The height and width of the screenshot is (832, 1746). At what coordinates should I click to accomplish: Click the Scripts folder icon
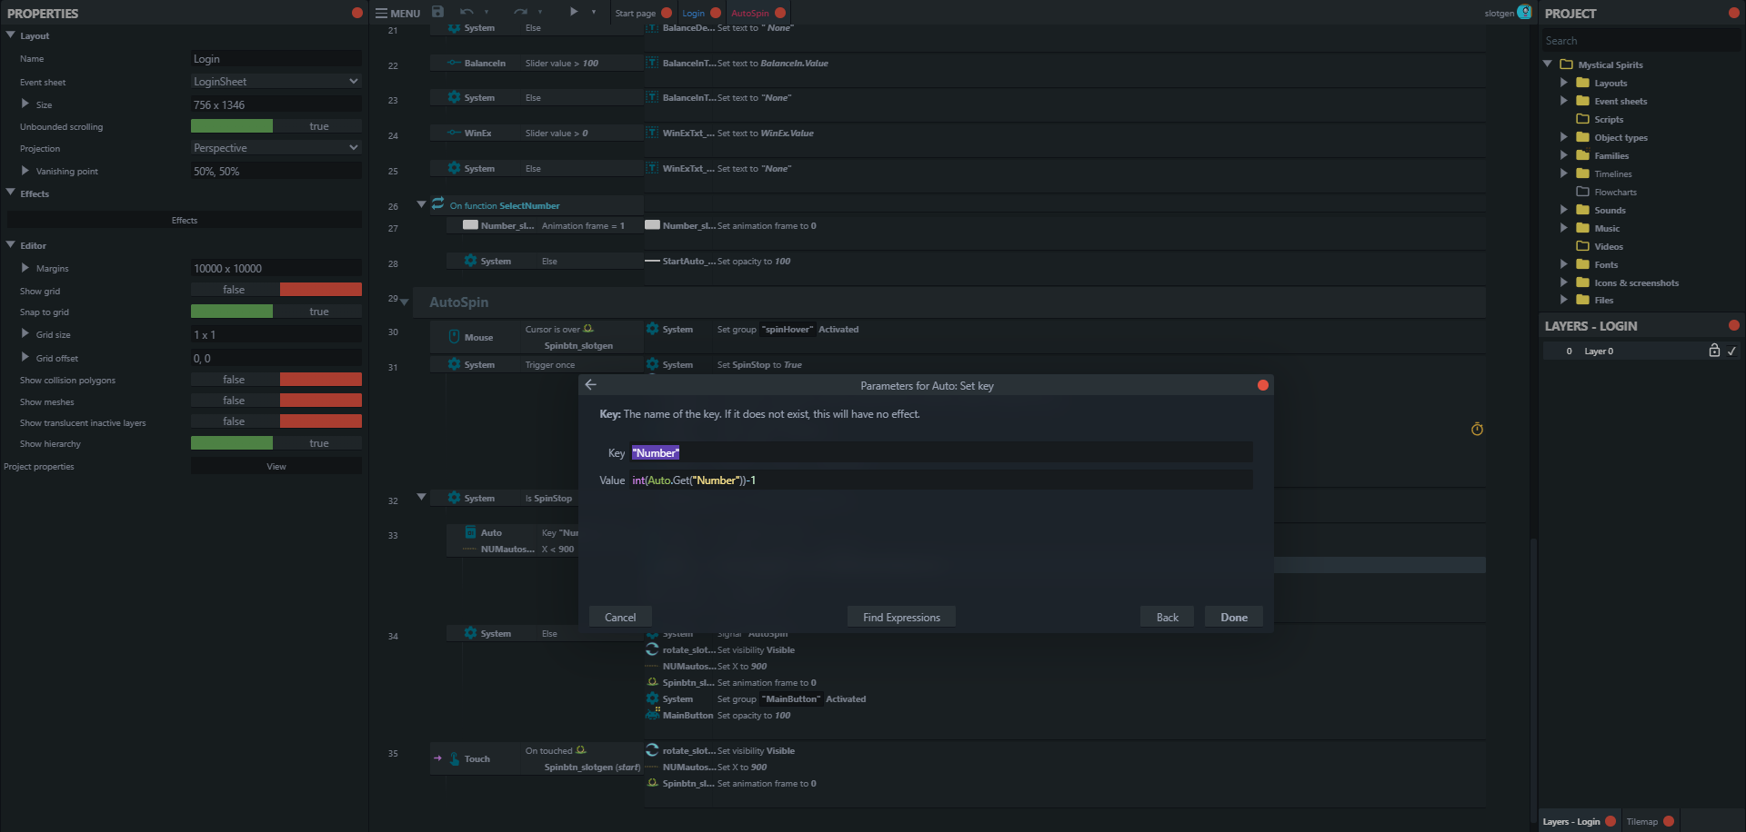tap(1582, 119)
